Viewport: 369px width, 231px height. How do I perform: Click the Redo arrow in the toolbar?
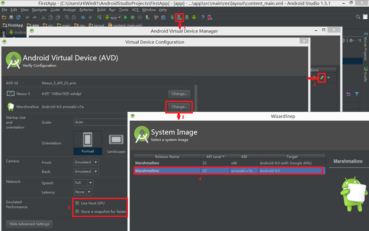[x=35, y=18]
